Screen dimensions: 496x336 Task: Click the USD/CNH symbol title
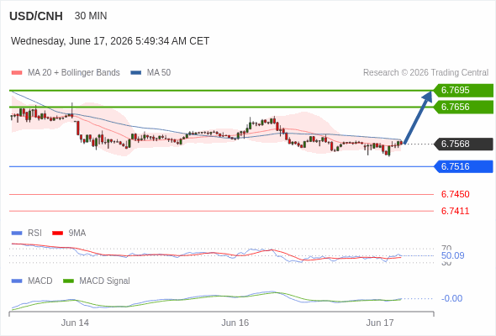coord(36,16)
